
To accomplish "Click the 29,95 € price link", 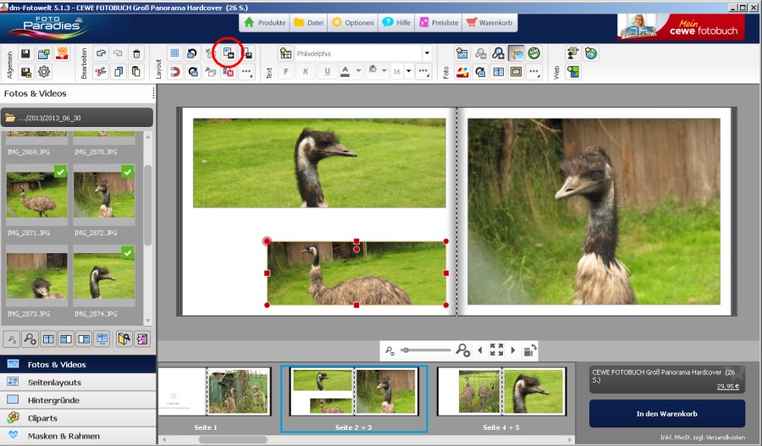I will [x=726, y=386].
